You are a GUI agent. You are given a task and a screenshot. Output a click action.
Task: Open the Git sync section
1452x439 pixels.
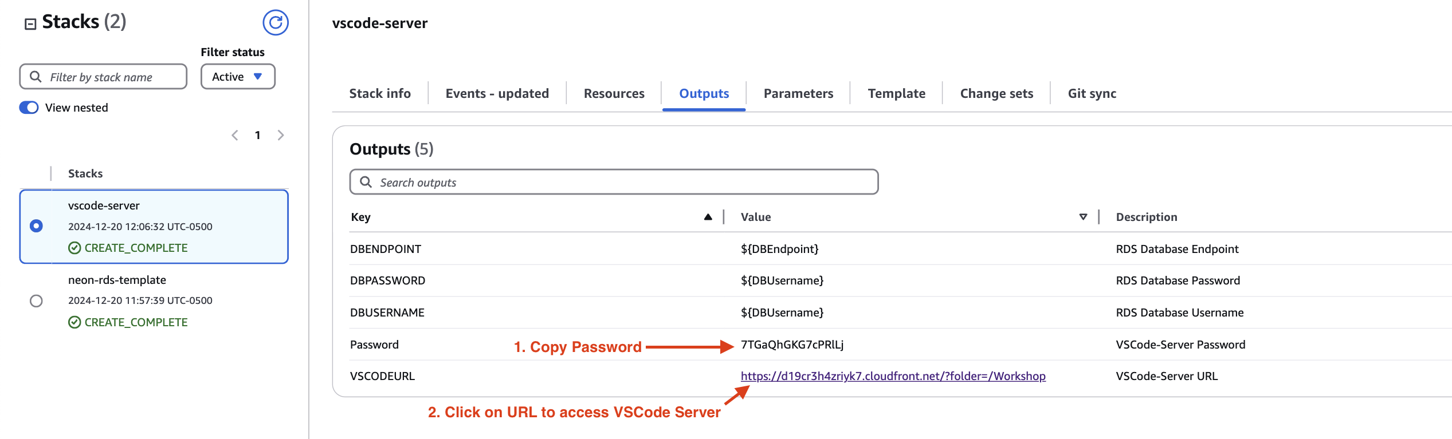coord(1091,93)
